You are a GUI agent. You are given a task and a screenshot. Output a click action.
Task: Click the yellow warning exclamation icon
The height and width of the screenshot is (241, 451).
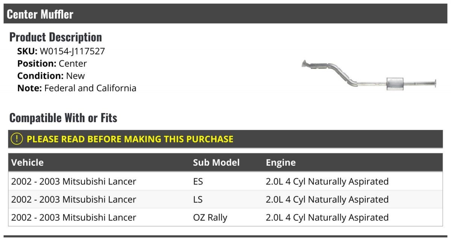tap(17, 139)
